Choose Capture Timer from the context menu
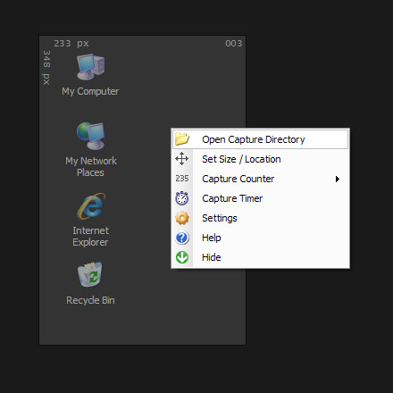Image resolution: width=393 pixels, height=393 pixels. (260, 198)
